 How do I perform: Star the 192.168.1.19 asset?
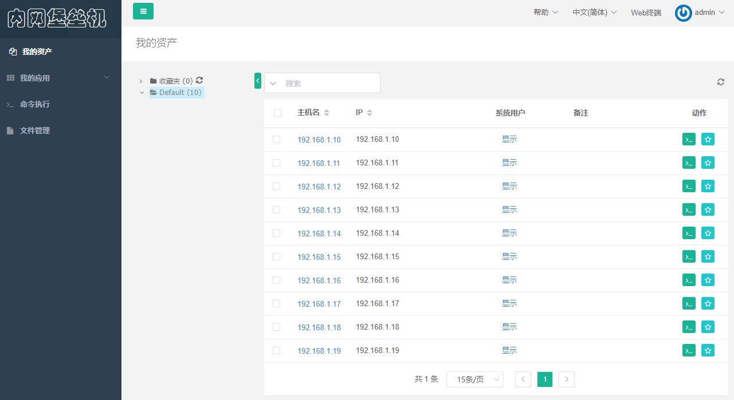[708, 350]
